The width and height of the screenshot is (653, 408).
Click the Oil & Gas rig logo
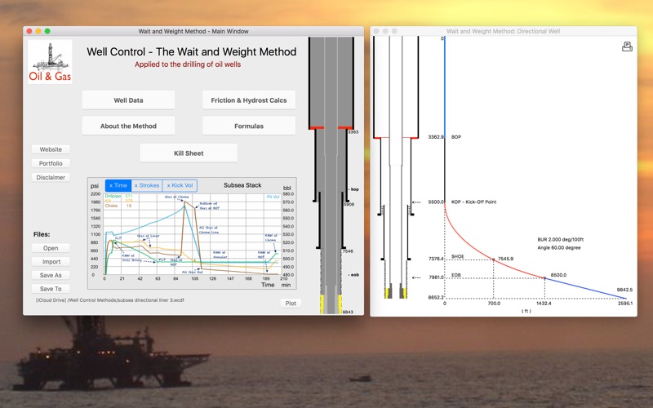pyautogui.click(x=50, y=62)
